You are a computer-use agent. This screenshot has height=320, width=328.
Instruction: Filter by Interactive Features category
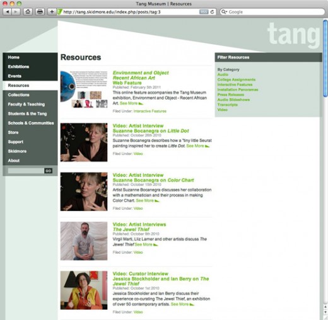click(235, 84)
